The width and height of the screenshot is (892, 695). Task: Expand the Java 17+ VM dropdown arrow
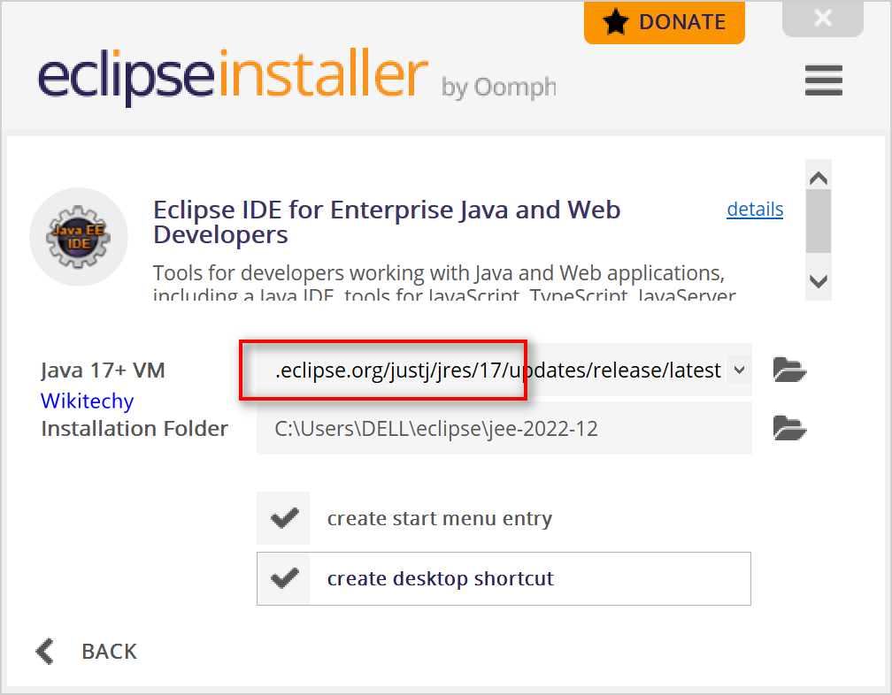739,370
